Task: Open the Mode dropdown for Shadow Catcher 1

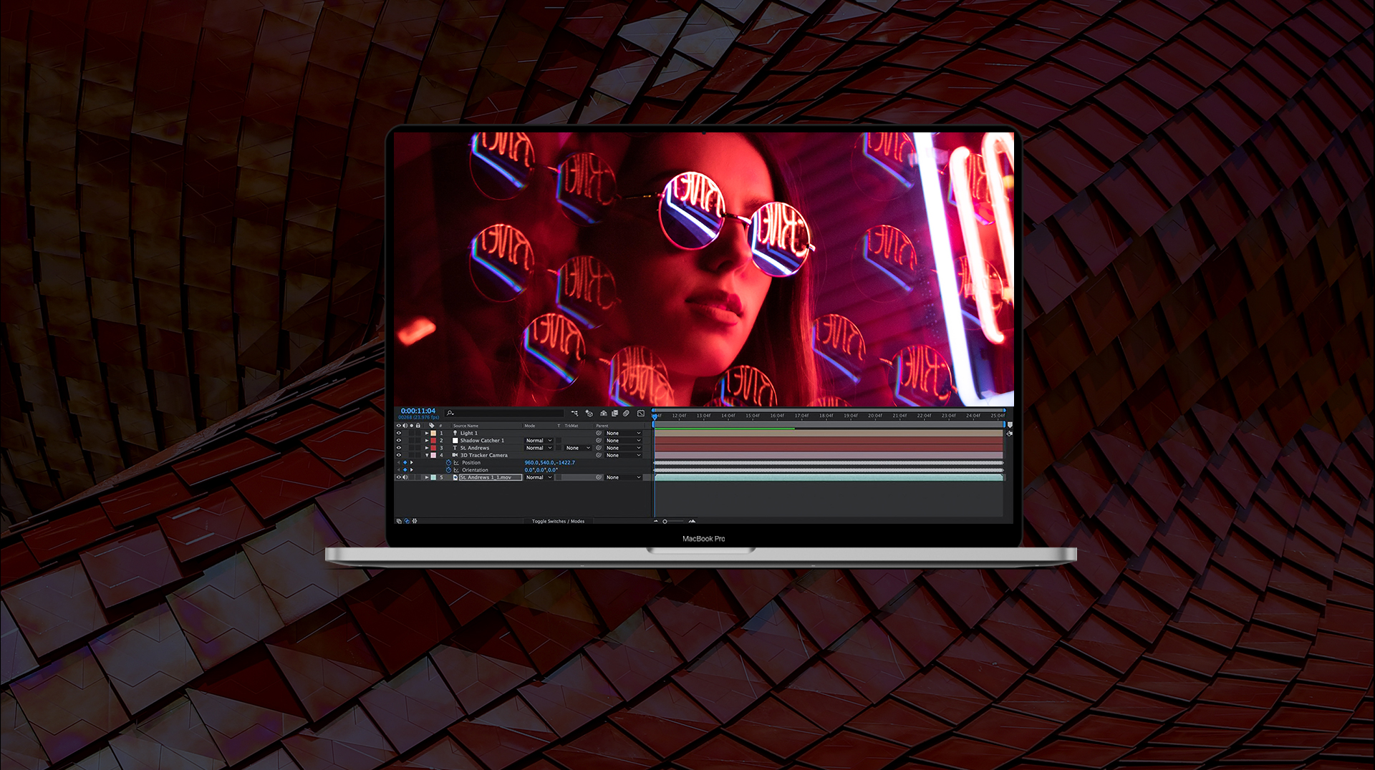Action: coord(539,440)
